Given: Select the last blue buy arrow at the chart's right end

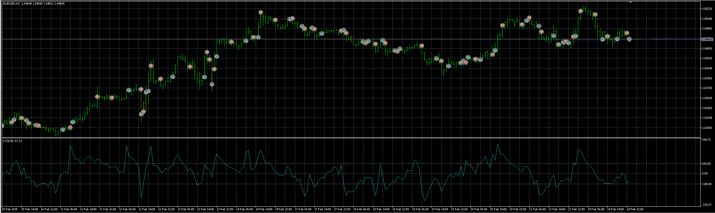Looking at the screenshot, I should pos(629,39).
